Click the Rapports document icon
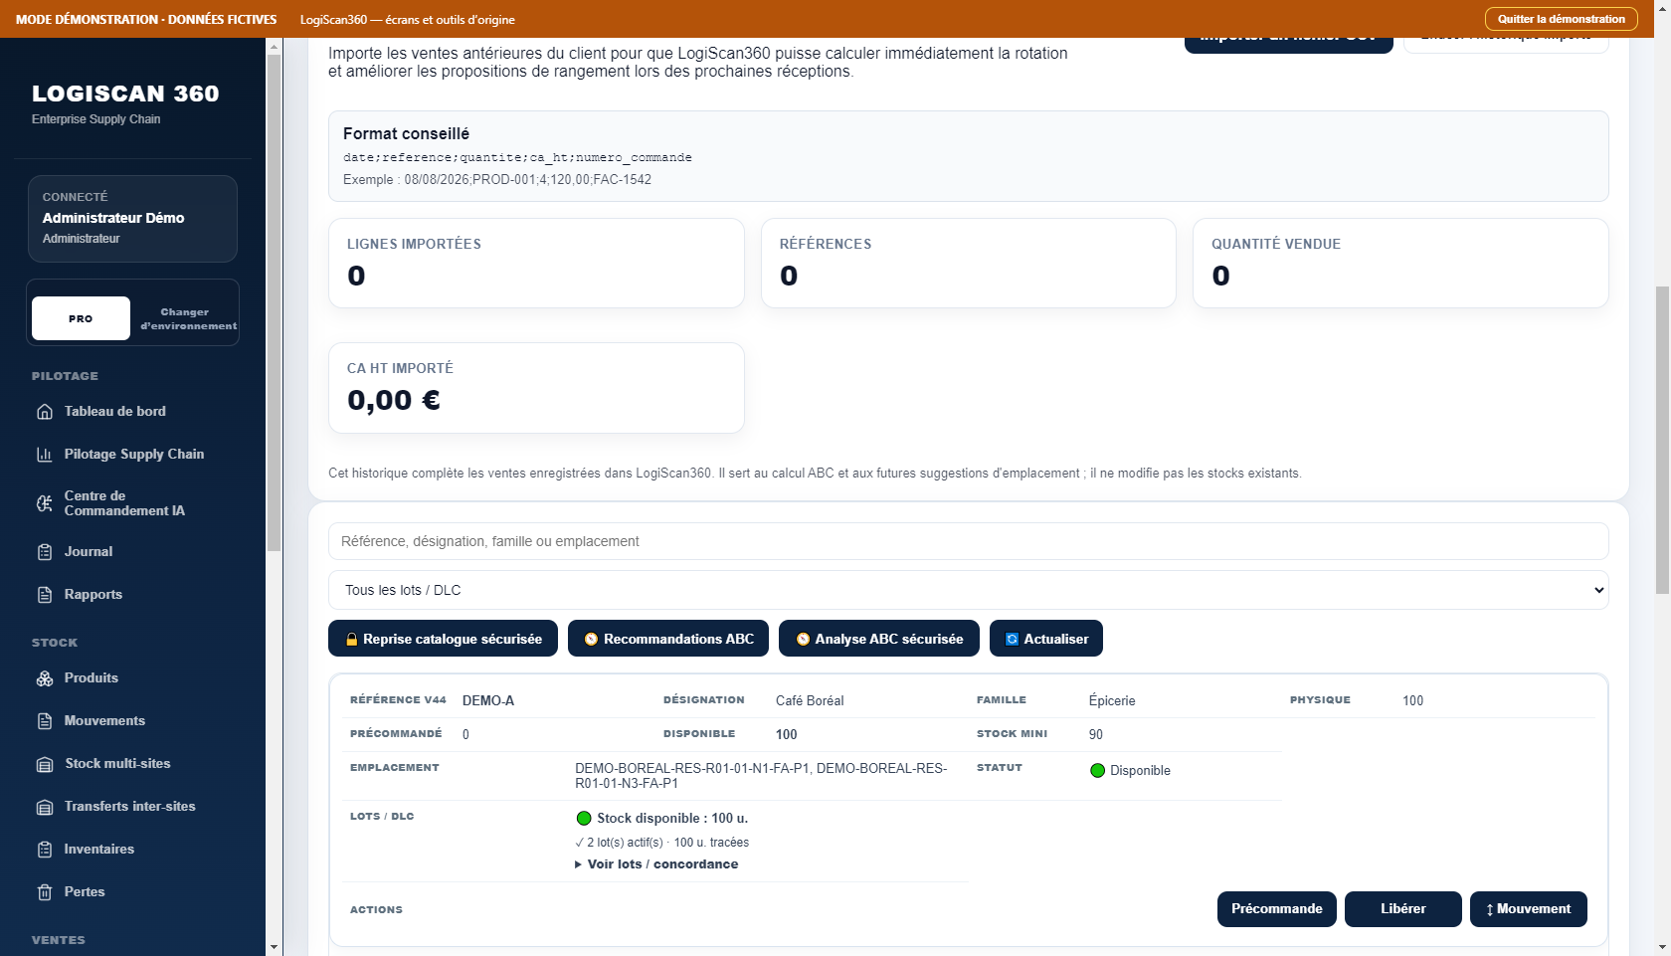 tap(45, 595)
